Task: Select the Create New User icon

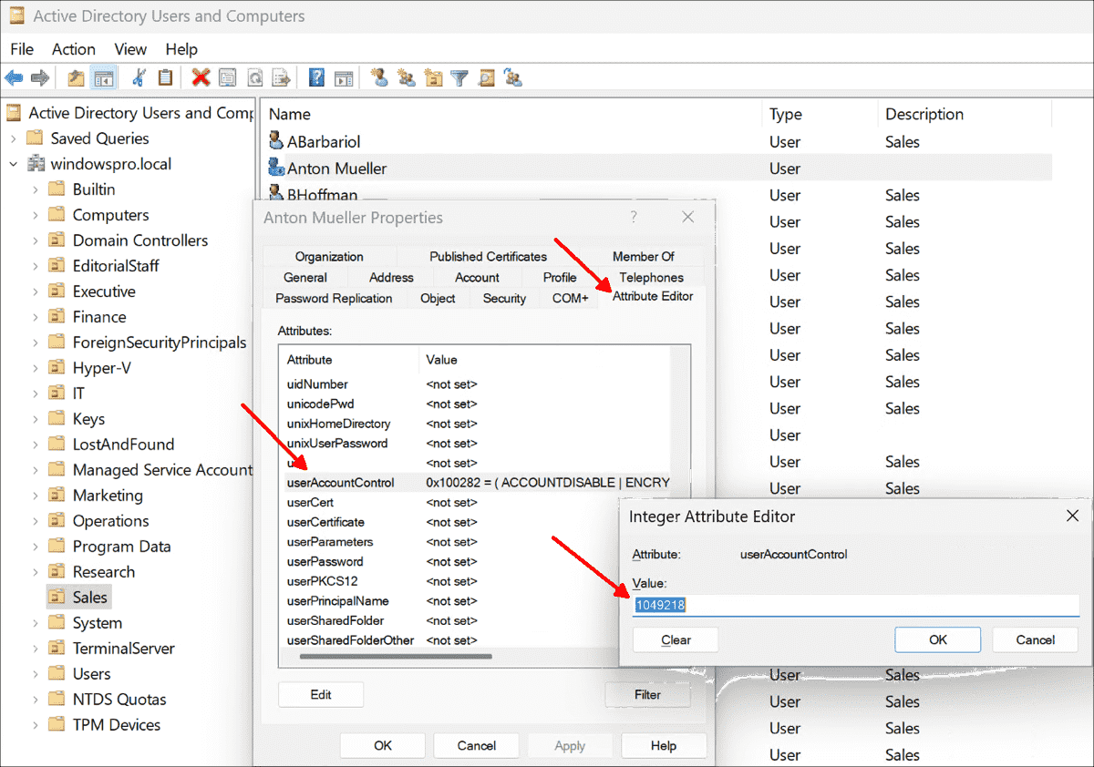Action: pyautogui.click(x=379, y=77)
